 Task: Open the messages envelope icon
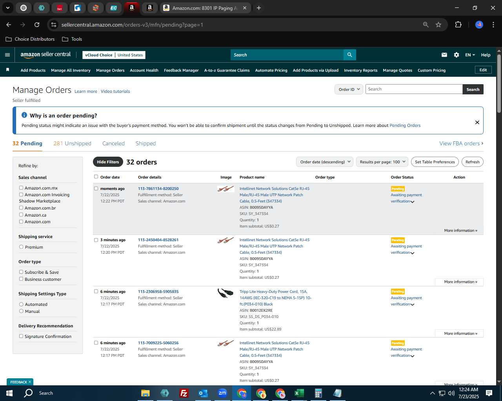444,55
